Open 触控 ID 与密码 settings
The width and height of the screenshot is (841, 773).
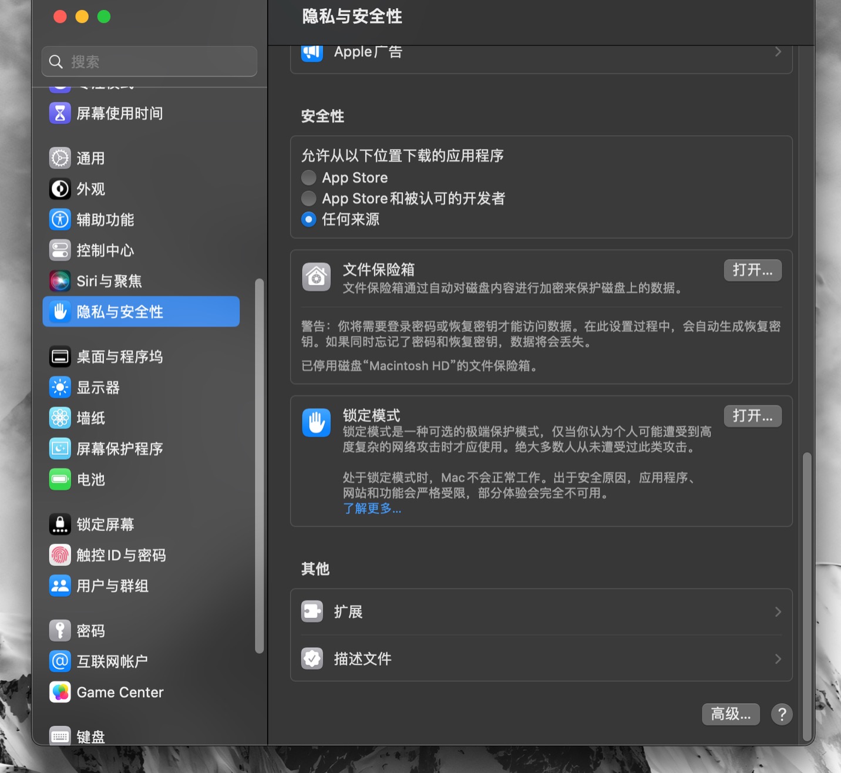[x=122, y=554]
